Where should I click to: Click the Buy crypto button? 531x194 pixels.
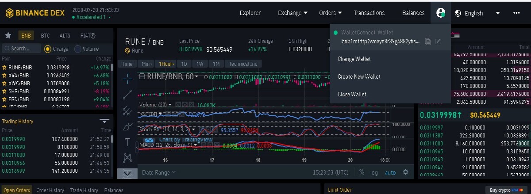[x=507, y=190]
